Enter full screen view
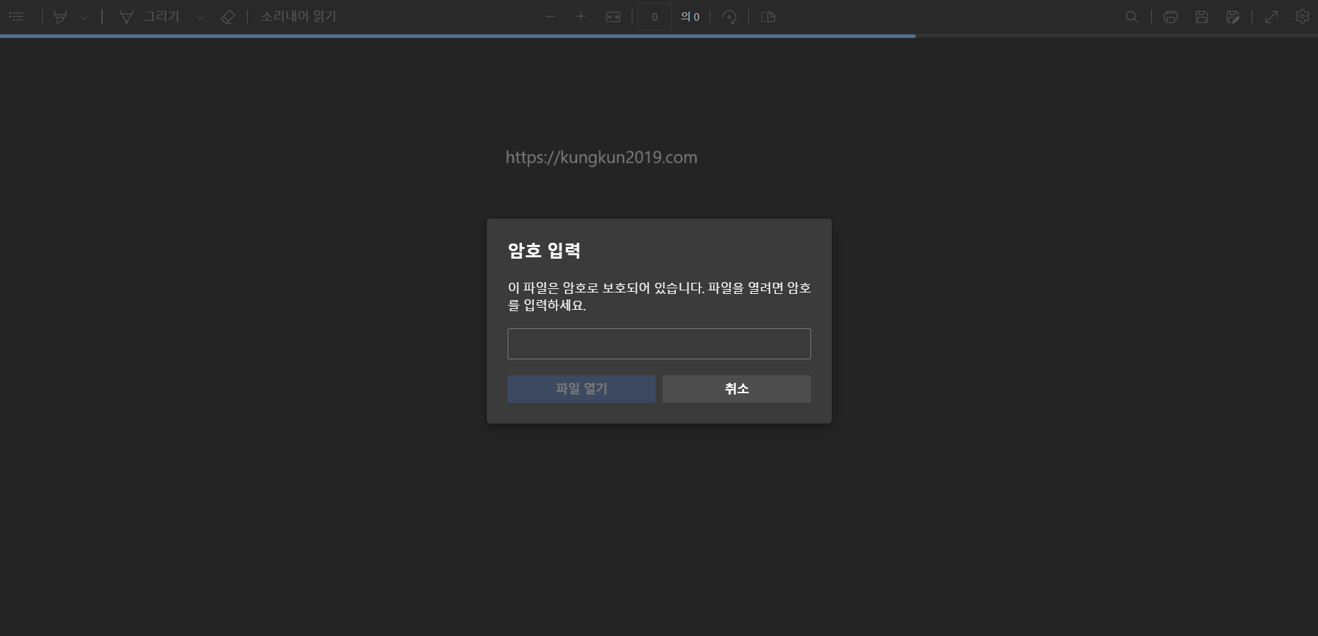 1272,17
